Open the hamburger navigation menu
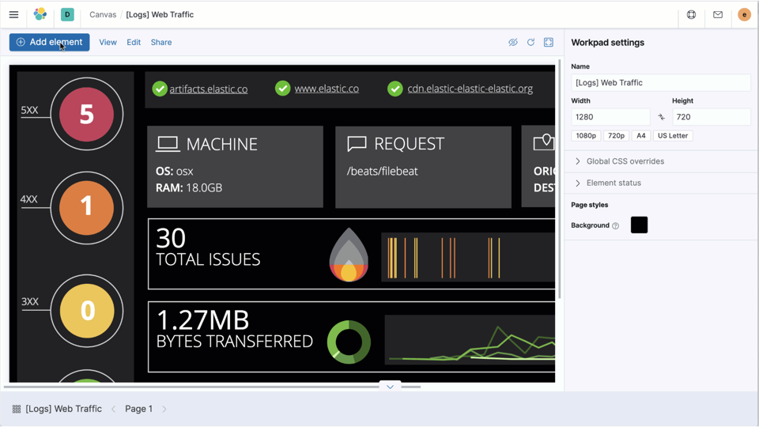This screenshot has height=427, width=759. point(13,14)
